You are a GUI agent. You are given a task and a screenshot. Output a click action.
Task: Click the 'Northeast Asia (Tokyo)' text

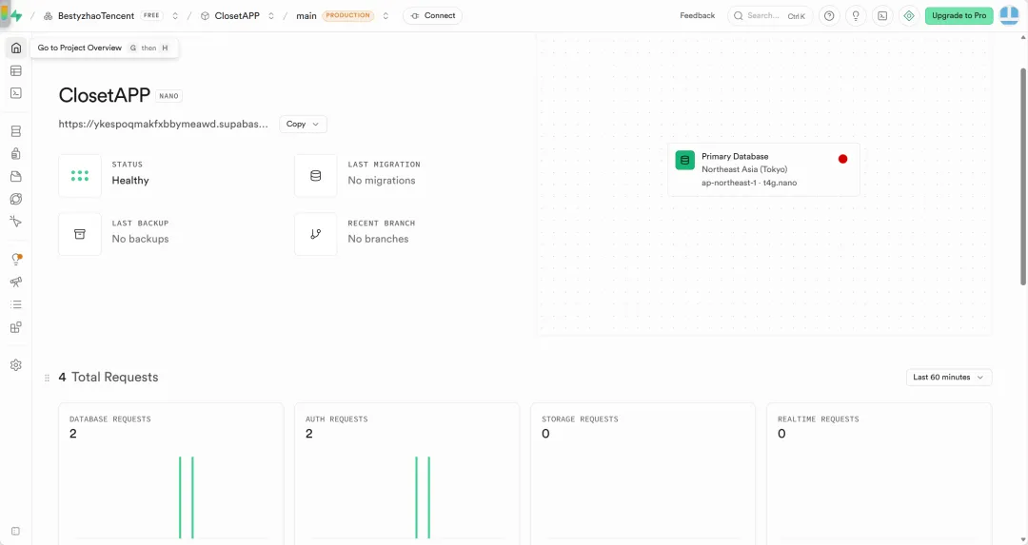(x=744, y=169)
